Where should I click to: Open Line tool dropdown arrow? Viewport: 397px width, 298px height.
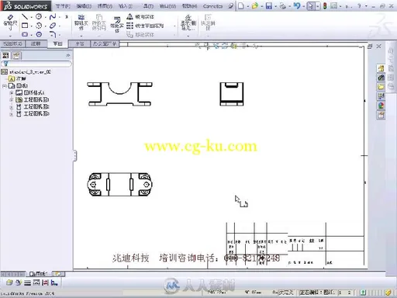click(31, 17)
